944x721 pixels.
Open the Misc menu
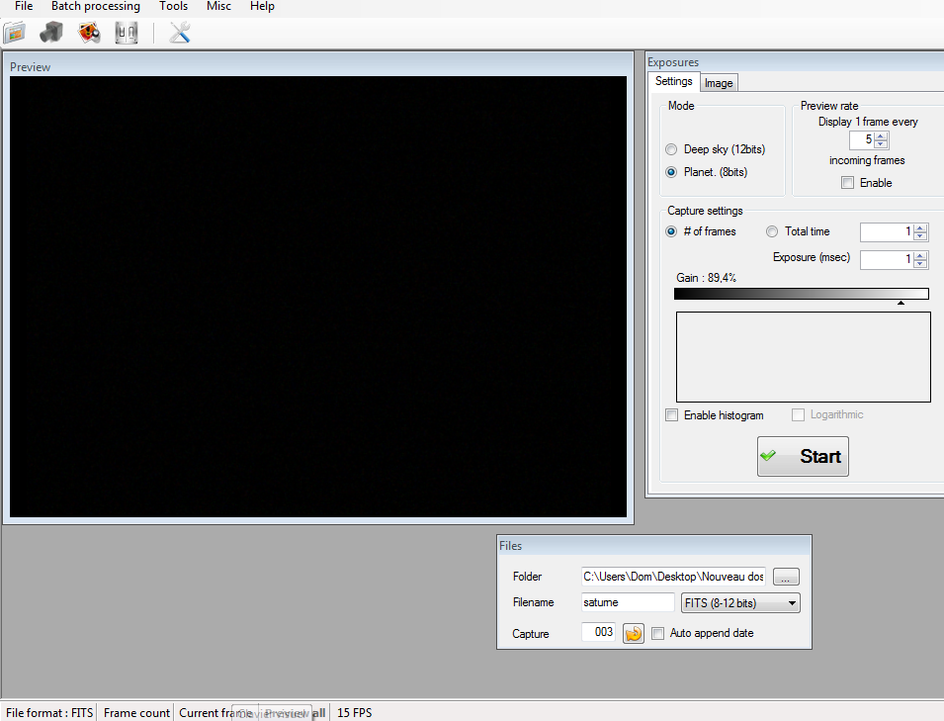click(x=218, y=7)
